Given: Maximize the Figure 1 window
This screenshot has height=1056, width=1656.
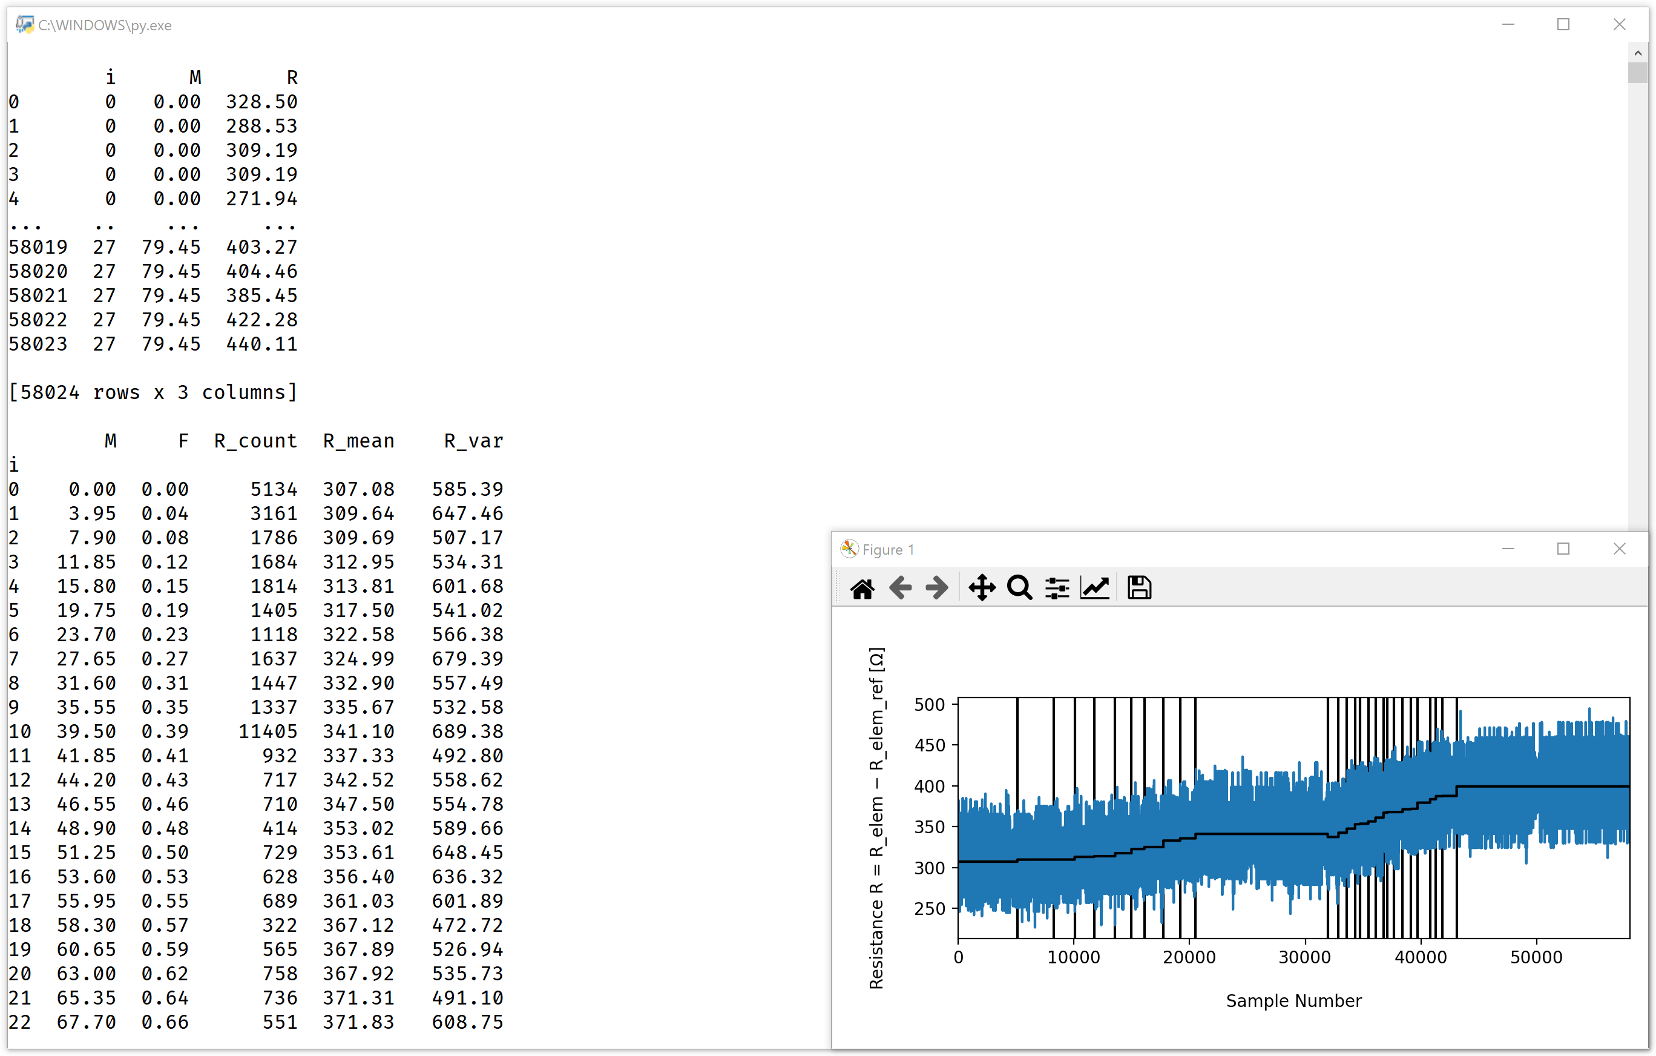Looking at the screenshot, I should (1563, 549).
